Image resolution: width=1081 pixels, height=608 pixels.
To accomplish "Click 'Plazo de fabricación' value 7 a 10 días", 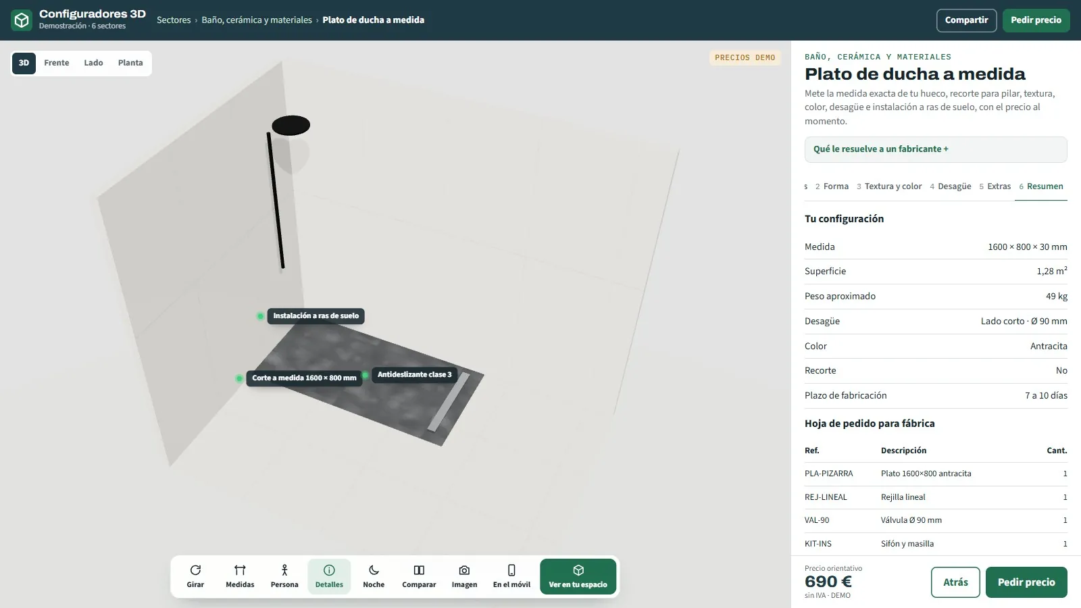I will 1046,395.
